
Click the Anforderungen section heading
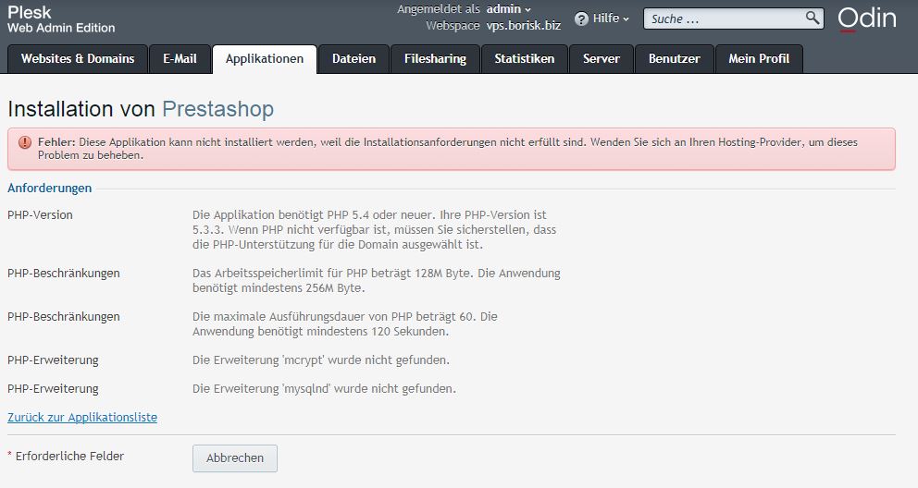pyautogui.click(x=50, y=189)
